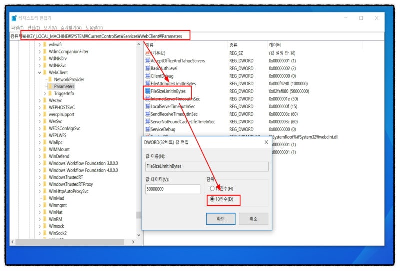Collapse the WebClient tree node

(x=40, y=72)
